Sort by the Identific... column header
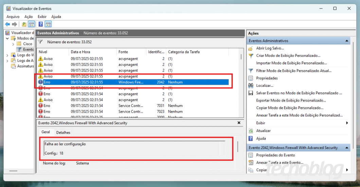Viewport: 360px width, 187px height. [156, 52]
